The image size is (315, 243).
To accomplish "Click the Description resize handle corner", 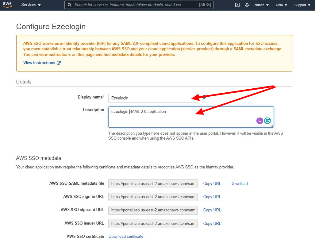I will (272, 125).
